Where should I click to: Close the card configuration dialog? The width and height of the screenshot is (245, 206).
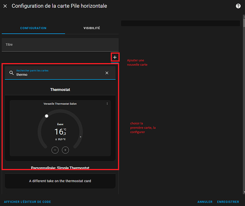5,6
